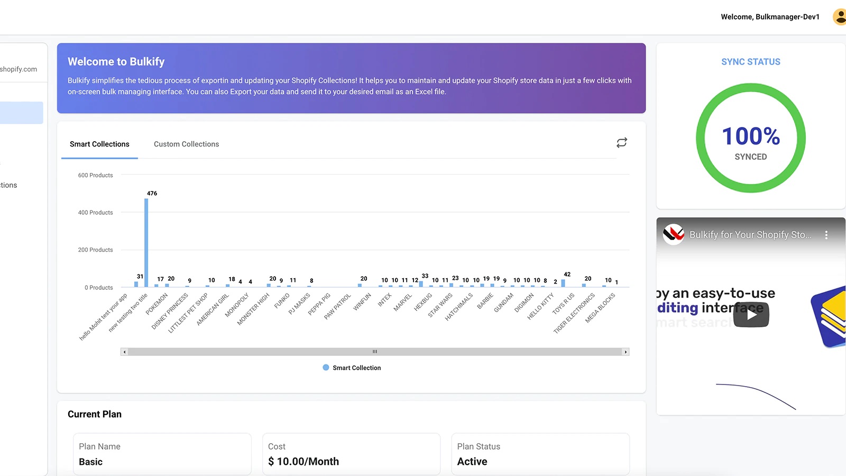Toggle the Smart Collection legend series

[x=352, y=368]
